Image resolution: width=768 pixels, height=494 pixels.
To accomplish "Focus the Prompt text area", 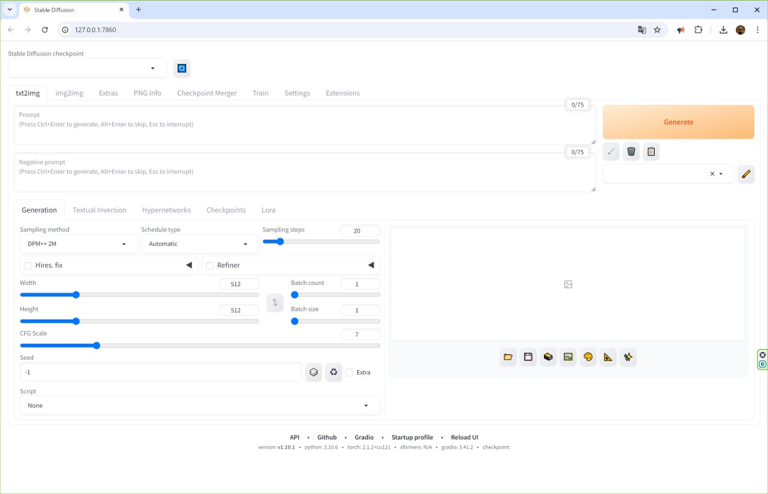I will (305, 125).
